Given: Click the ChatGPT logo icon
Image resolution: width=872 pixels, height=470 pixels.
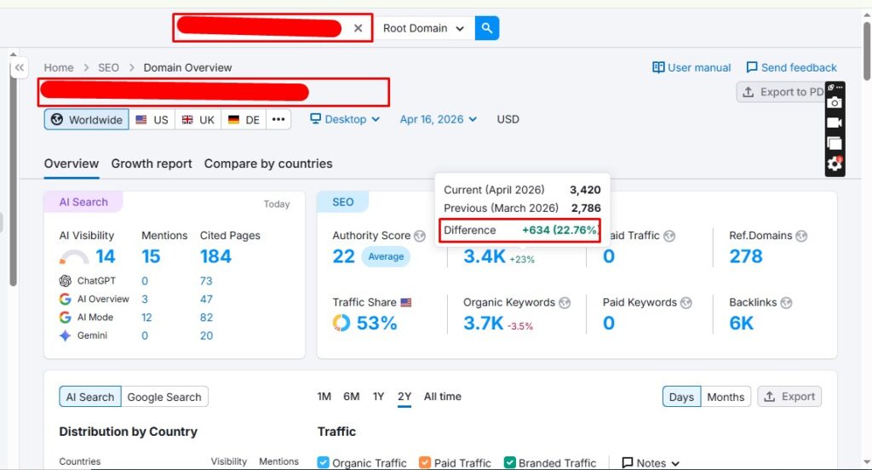Looking at the screenshot, I should pos(65,281).
